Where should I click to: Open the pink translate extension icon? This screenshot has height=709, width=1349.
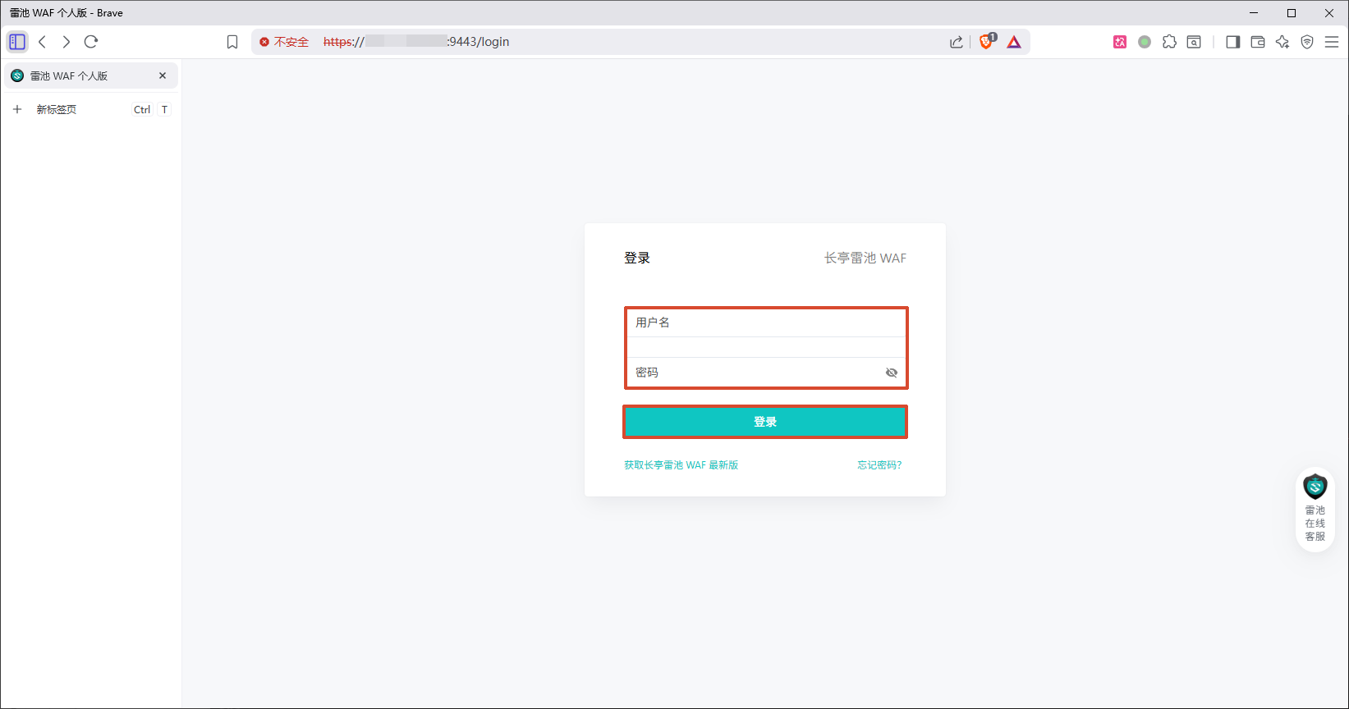(x=1120, y=42)
